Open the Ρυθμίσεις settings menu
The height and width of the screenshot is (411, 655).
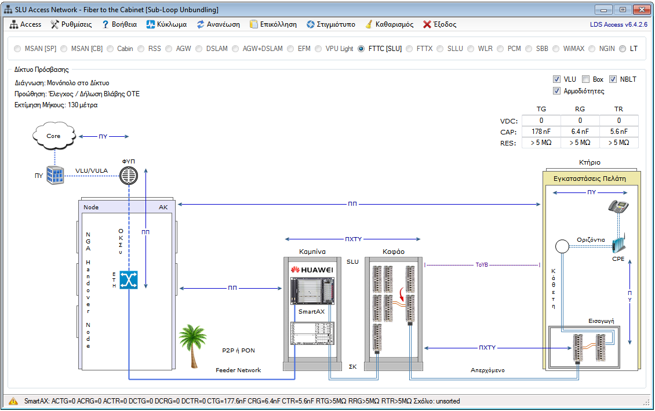[71, 24]
